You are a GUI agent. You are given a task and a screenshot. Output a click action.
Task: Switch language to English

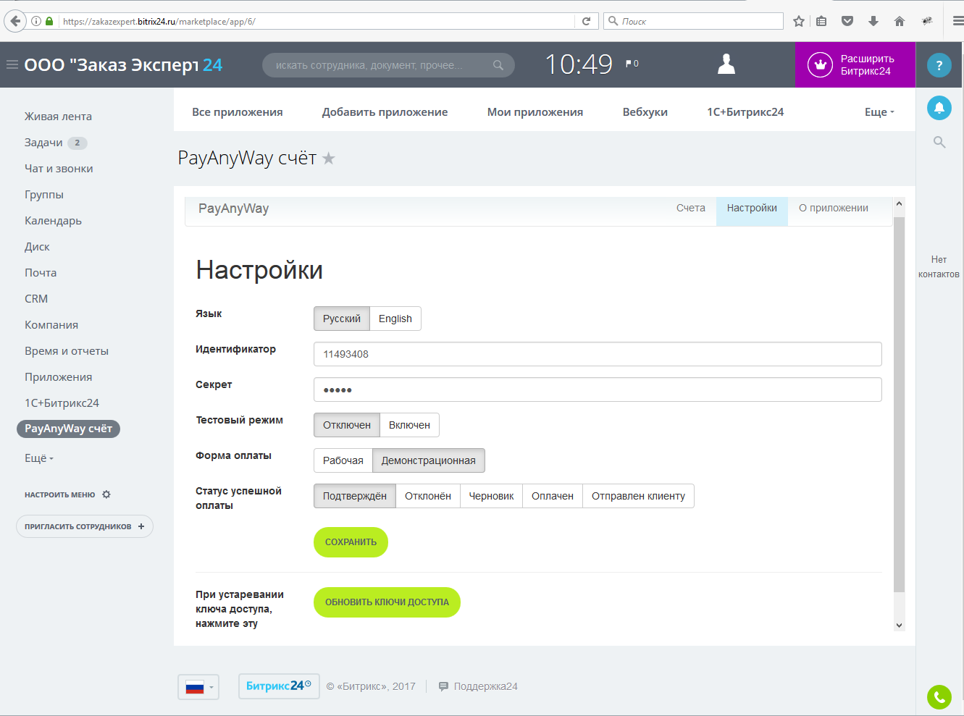395,319
